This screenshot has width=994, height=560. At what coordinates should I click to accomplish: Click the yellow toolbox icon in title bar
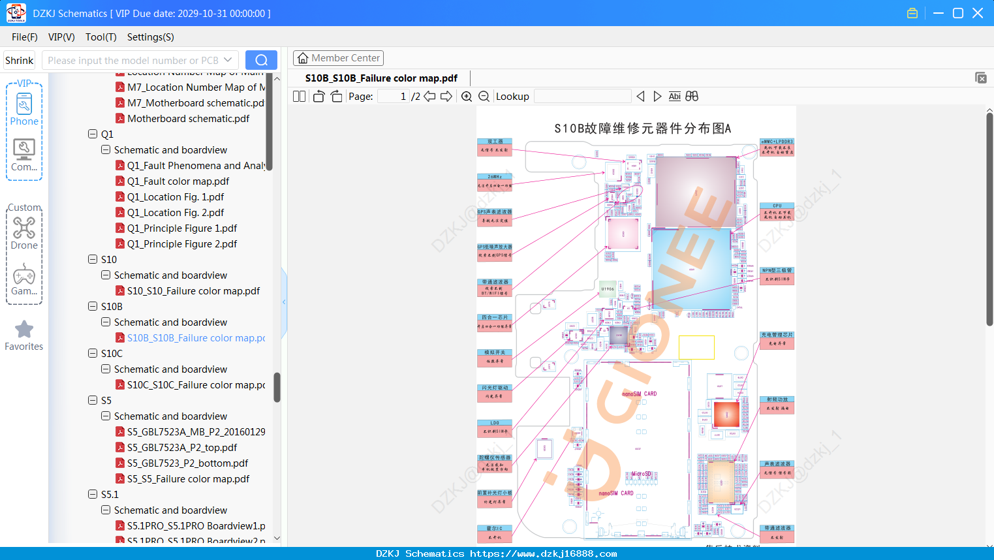click(912, 13)
